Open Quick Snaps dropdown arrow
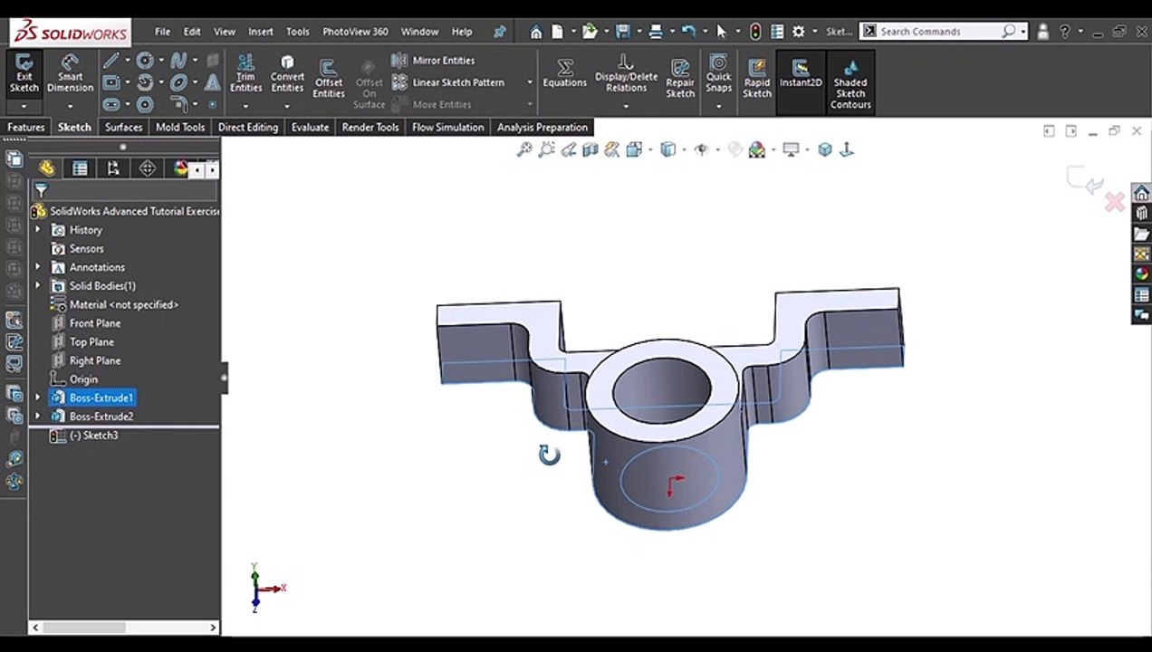 [x=718, y=107]
